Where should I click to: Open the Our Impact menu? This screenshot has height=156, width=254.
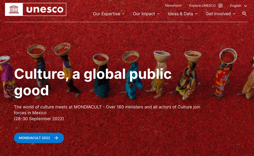(x=146, y=14)
